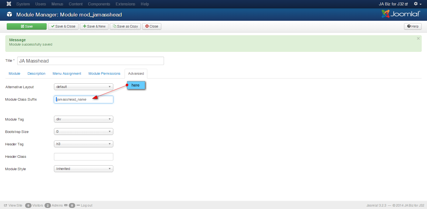Open the Help menu in the top bar
The width and height of the screenshot is (427, 209).
(145, 4)
